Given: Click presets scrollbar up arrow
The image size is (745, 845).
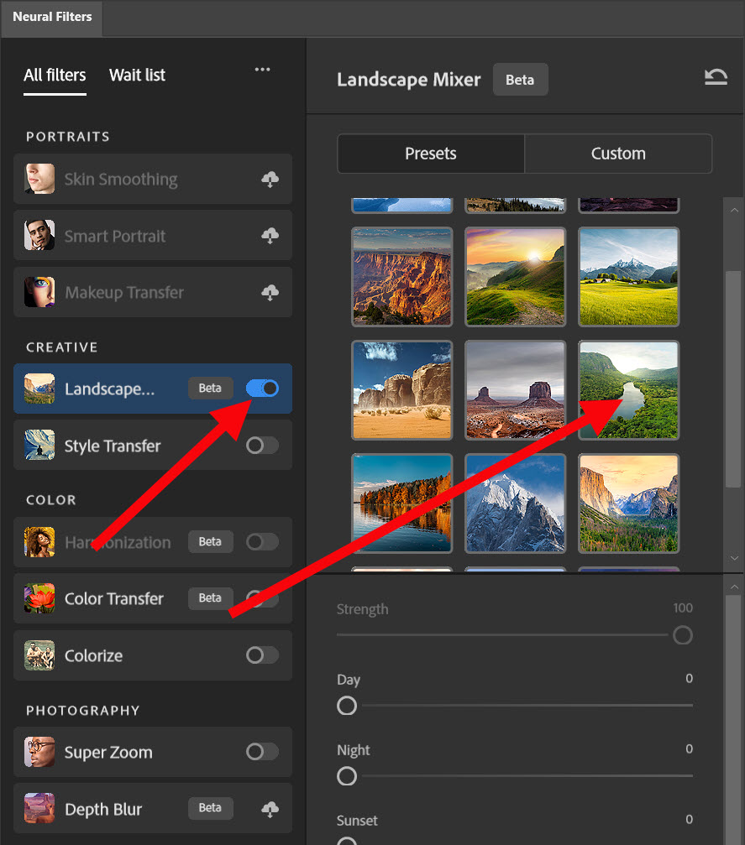Looking at the screenshot, I should click(734, 210).
